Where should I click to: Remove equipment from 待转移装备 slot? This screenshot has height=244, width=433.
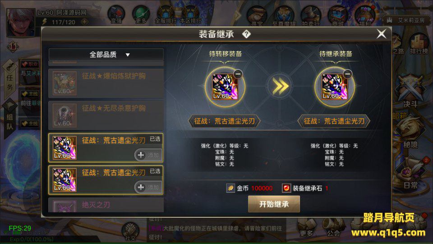tap(238, 74)
